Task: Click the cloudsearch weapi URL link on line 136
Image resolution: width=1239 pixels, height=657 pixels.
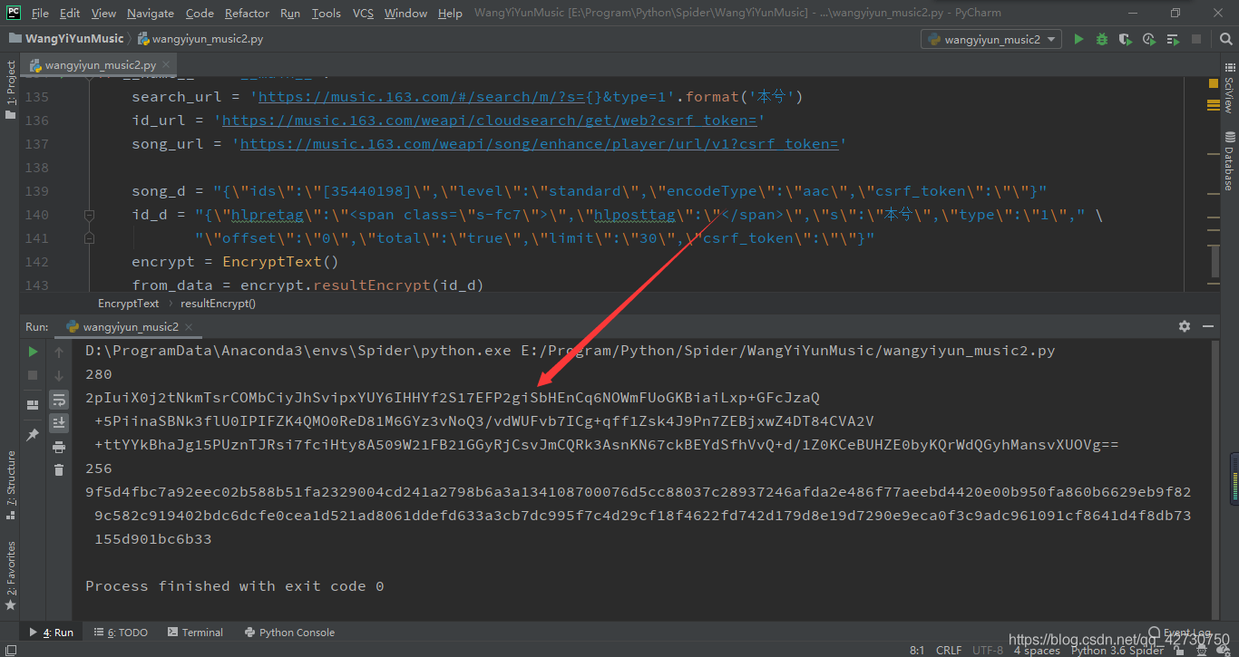Action: [x=489, y=121]
